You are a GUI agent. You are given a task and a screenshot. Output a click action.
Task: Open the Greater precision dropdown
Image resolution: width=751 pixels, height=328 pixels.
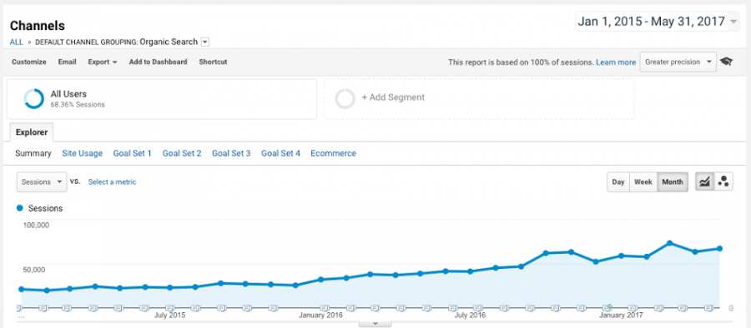pyautogui.click(x=678, y=62)
